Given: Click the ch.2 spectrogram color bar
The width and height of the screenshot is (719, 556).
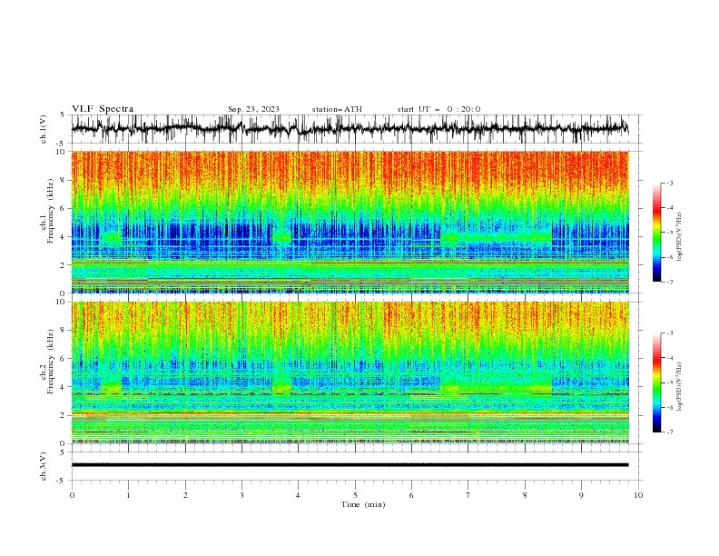Looking at the screenshot, I should (x=656, y=382).
